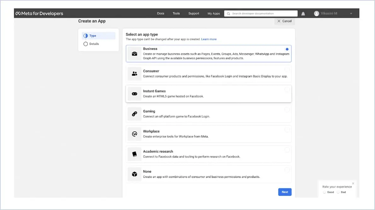Open the Support menu
375x210 pixels.
(x=194, y=14)
